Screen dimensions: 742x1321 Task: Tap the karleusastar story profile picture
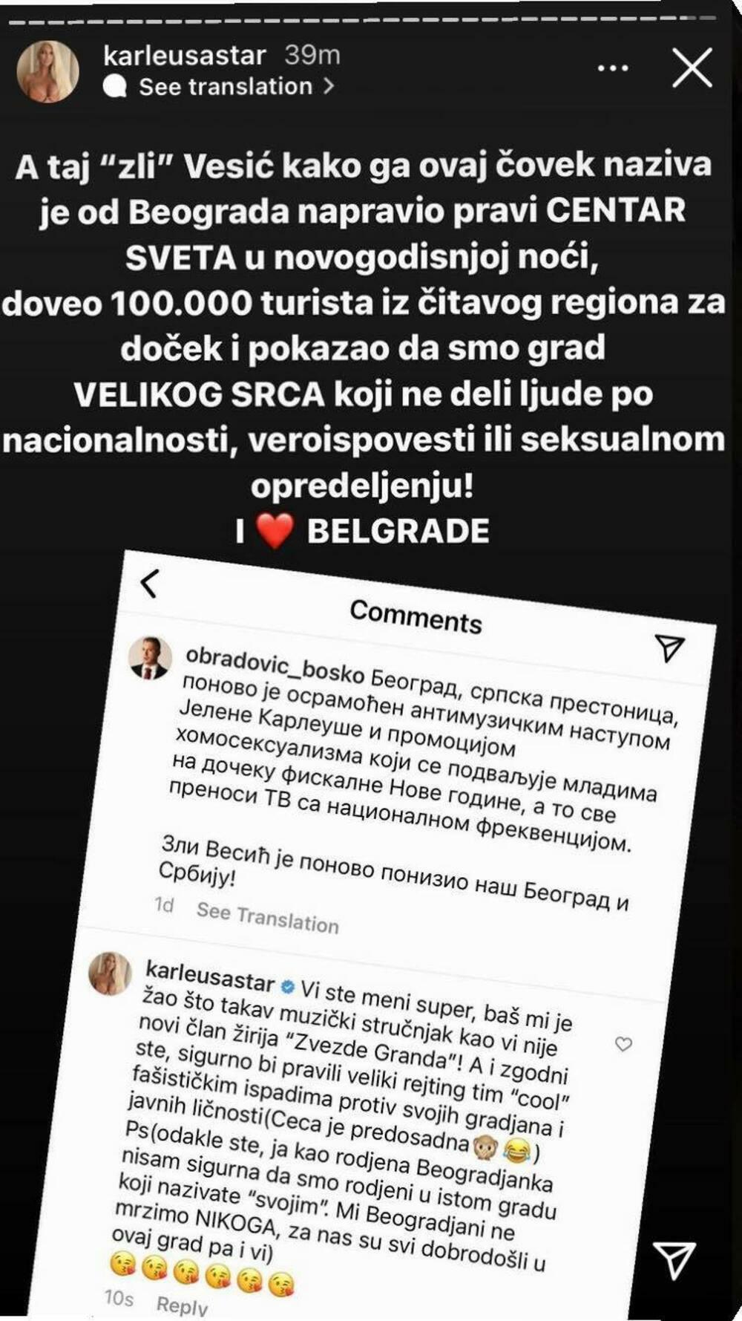coord(48,71)
